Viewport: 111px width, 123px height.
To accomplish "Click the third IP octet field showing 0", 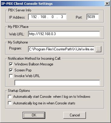I will point(52,17).
